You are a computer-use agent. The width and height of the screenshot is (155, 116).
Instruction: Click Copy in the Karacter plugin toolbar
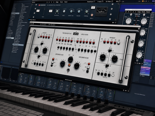(139, 12)
